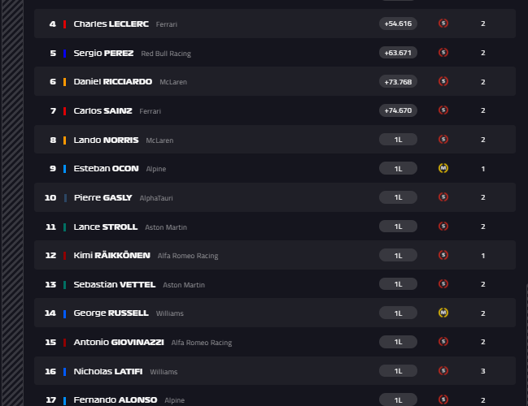The height and width of the screenshot is (406, 528).
Task: Open Carlos Sainz driver row
Action: coord(275,110)
